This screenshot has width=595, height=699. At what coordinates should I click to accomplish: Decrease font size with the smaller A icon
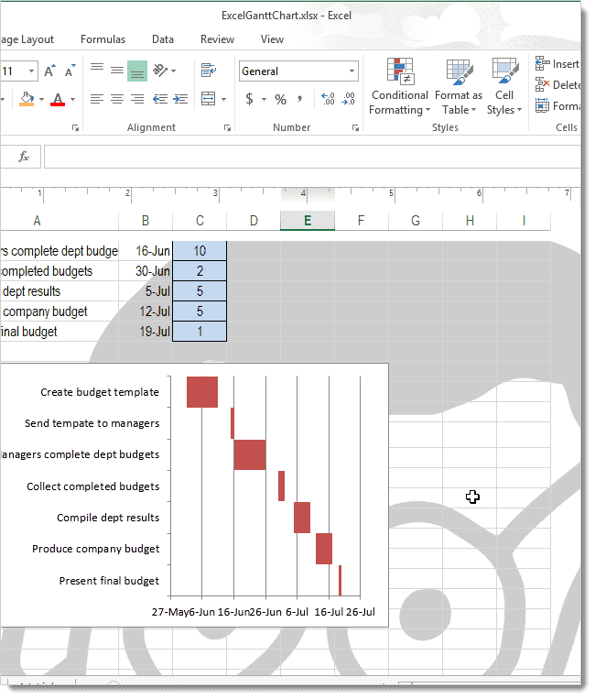[x=70, y=71]
